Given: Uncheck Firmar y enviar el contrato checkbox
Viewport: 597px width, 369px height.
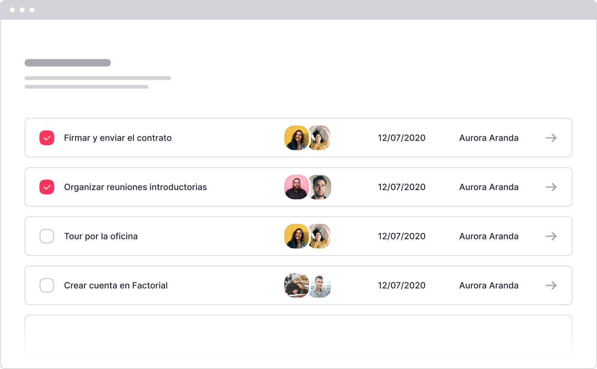Looking at the screenshot, I should pos(47,138).
